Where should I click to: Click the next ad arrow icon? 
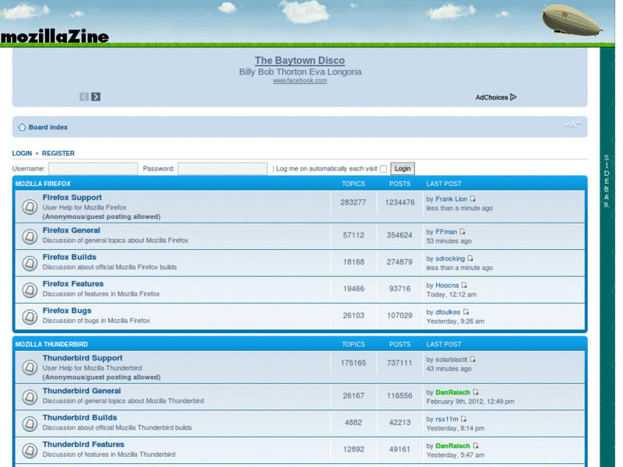pyautogui.click(x=96, y=97)
